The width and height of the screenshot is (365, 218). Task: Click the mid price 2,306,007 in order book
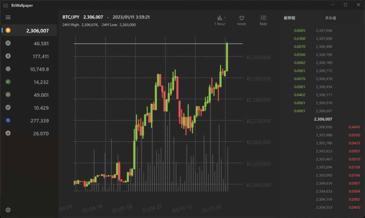point(323,119)
